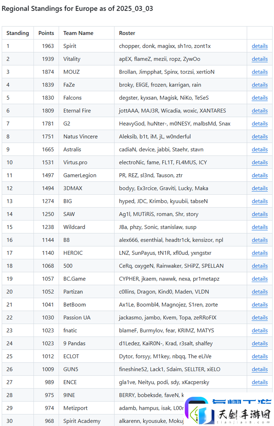Click roster 'broky, EliGE, frozen, karrigan, rain'
The image size is (274, 426).
(x=160, y=85)
